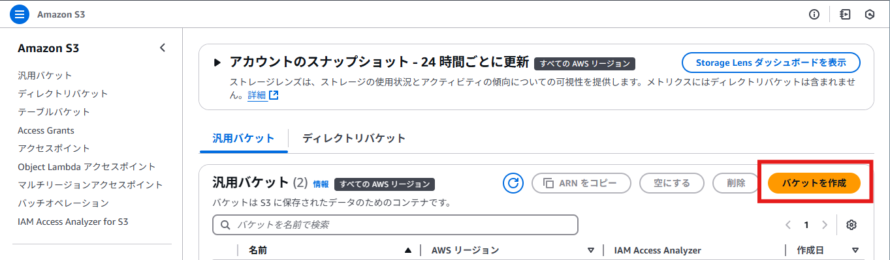Expand the account snapshot section
Image resolution: width=890 pixels, height=260 pixels.
(x=217, y=63)
